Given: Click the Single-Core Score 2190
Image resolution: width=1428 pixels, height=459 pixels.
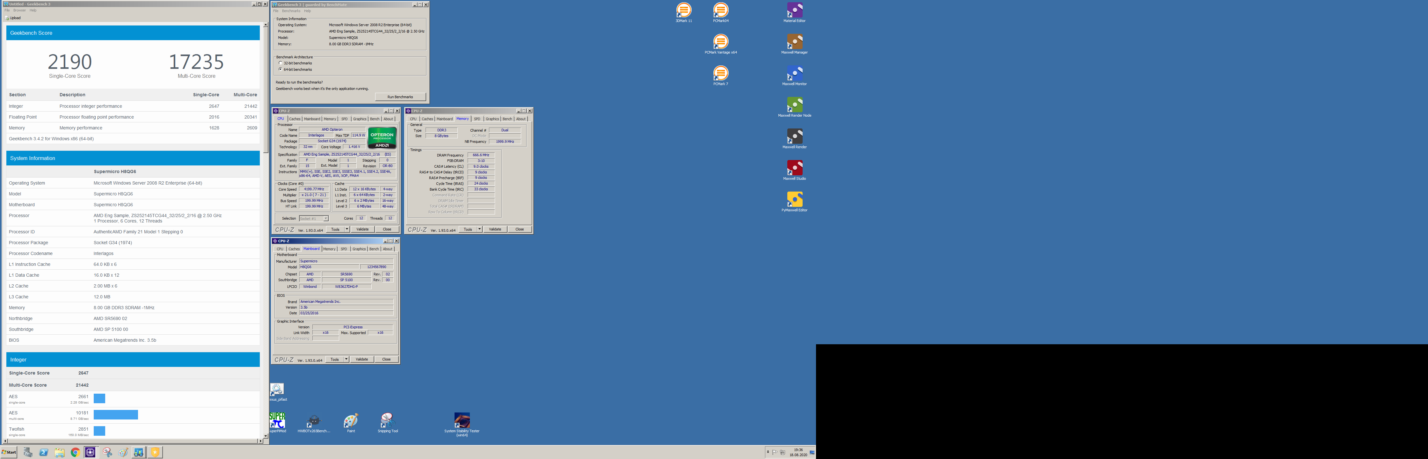Looking at the screenshot, I should [70, 62].
